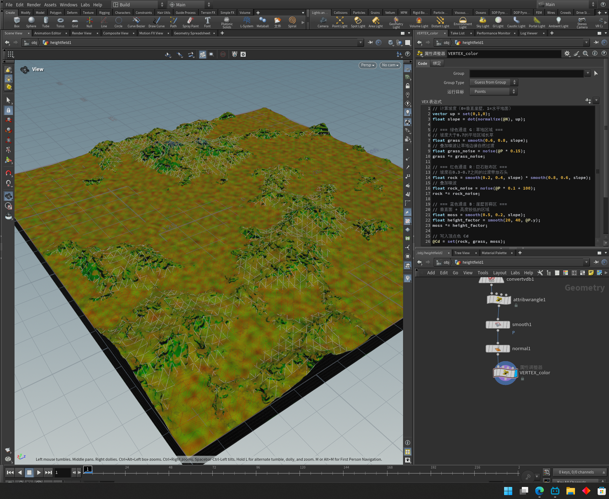The height and width of the screenshot is (499, 609).
Task: Select the Curve Bezier tool
Action: 136,22
